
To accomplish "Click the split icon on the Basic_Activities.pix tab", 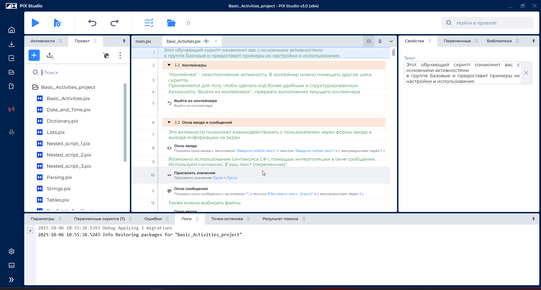I will tap(206, 41).
